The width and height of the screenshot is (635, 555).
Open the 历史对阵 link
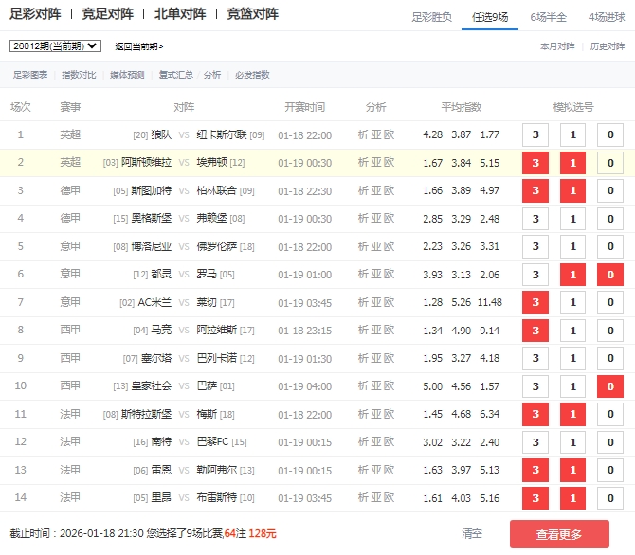coord(608,45)
